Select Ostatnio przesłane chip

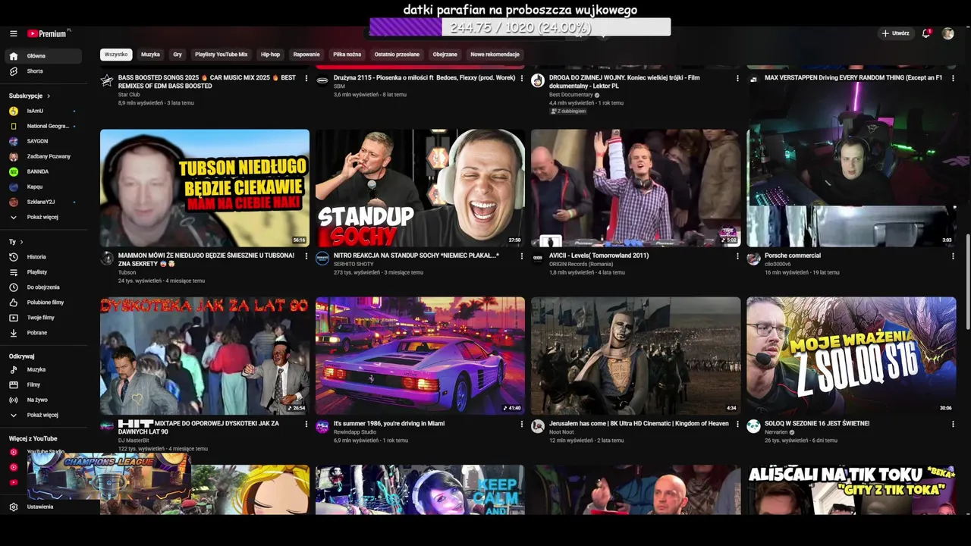point(397,55)
